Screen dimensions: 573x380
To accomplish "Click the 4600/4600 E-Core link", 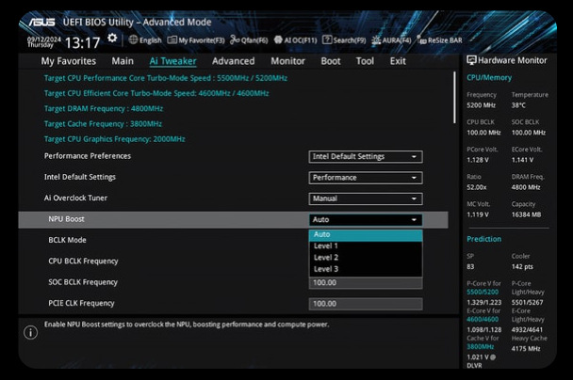I will (483, 320).
